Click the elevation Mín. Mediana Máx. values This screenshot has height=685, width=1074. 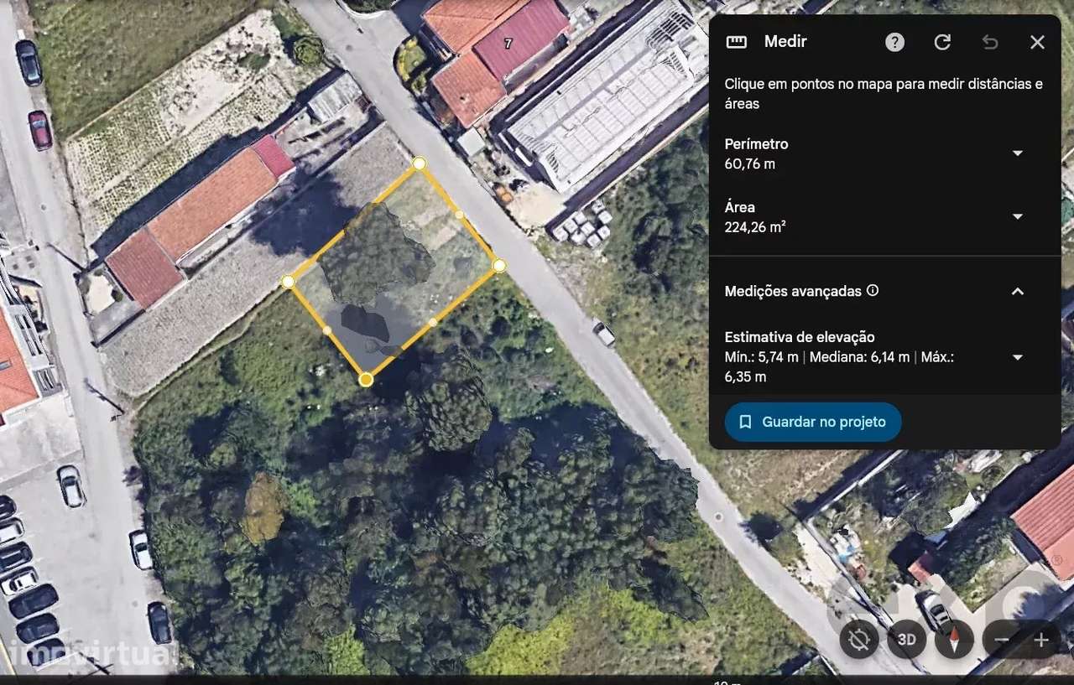(839, 367)
